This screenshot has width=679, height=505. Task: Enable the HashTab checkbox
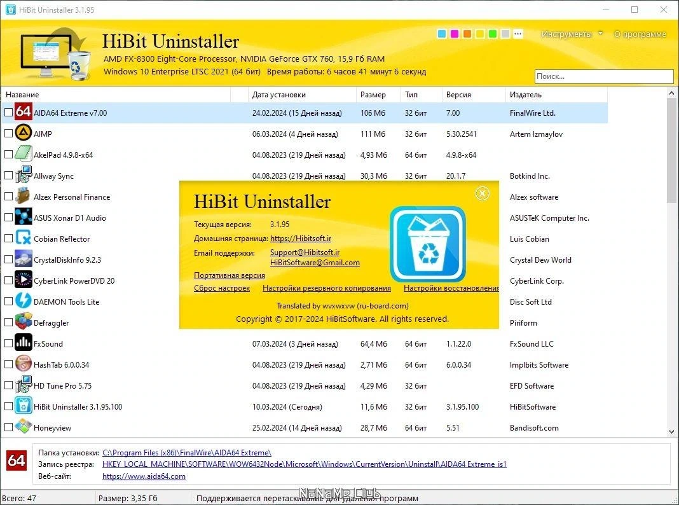8,364
